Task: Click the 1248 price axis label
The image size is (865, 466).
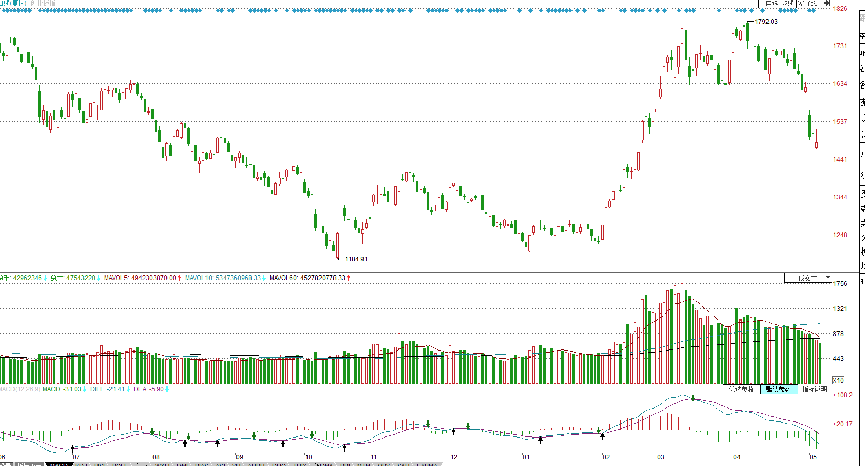Action: pyautogui.click(x=840, y=235)
